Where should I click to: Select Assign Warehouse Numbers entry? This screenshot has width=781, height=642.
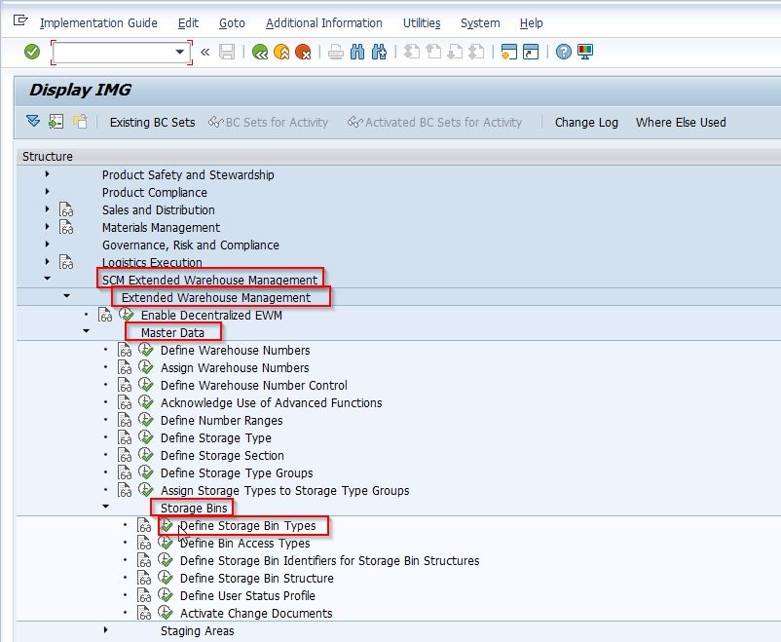pyautogui.click(x=235, y=368)
